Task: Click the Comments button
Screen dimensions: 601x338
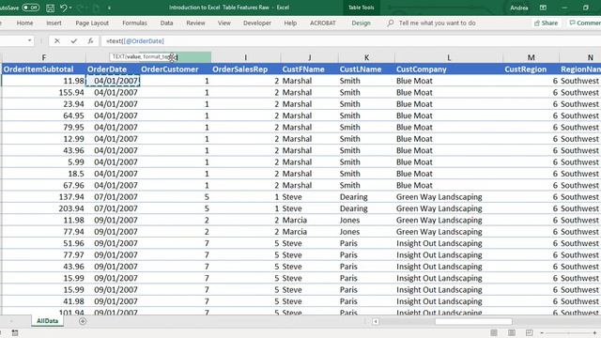Action: point(584,23)
